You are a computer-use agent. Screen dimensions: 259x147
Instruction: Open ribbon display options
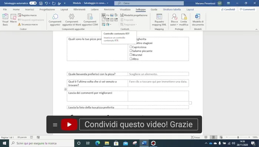(x=228, y=3)
